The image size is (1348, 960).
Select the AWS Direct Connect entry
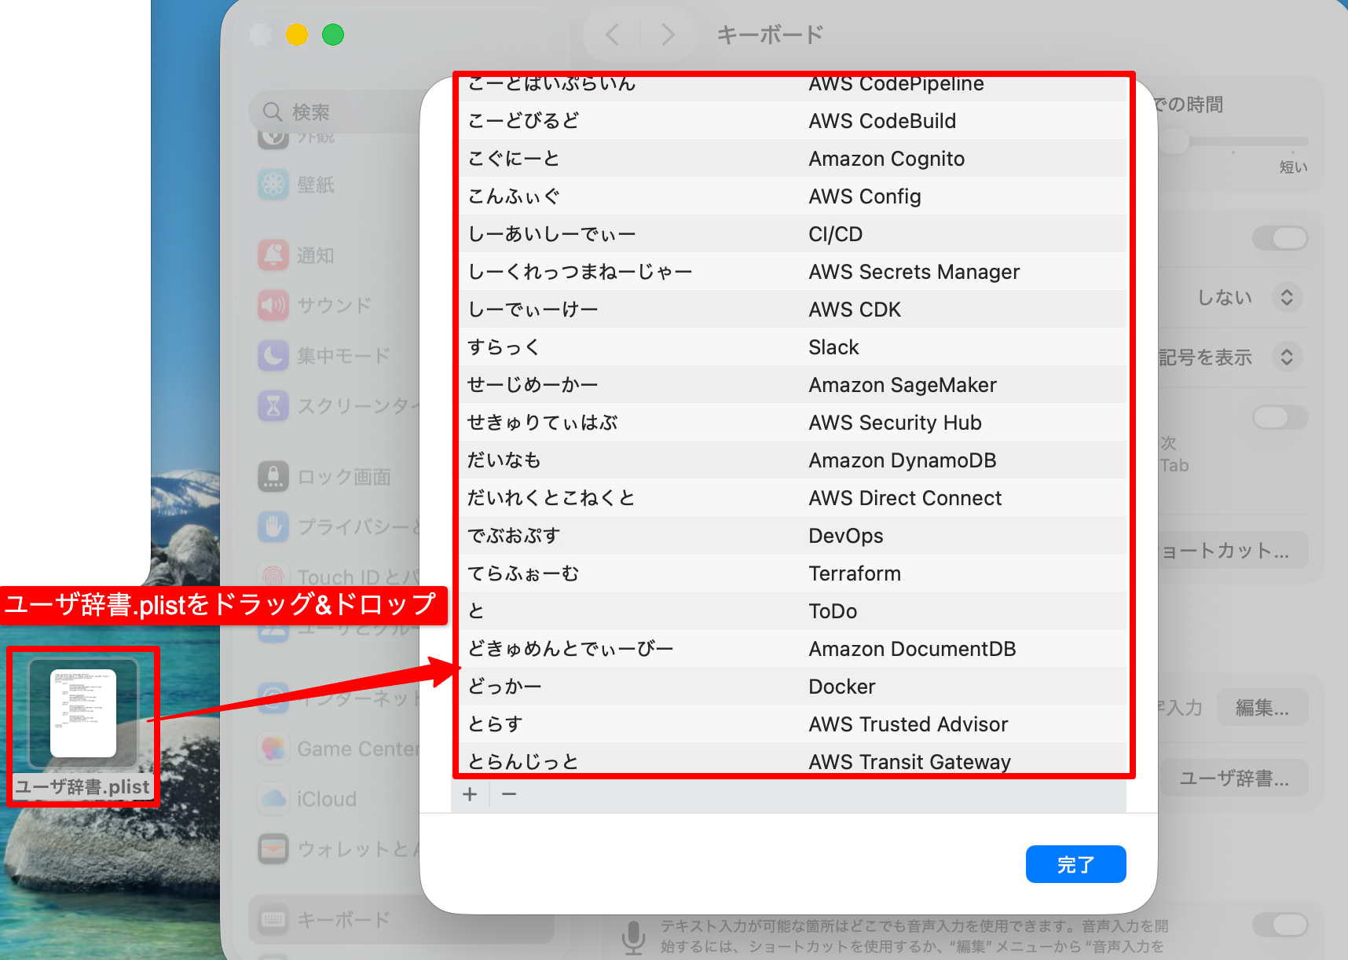(793, 498)
